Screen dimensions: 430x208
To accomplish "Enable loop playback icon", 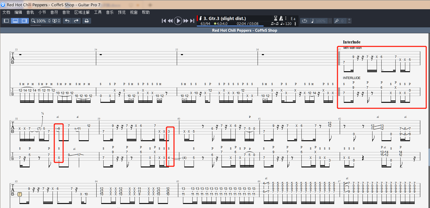I will click(x=305, y=21).
